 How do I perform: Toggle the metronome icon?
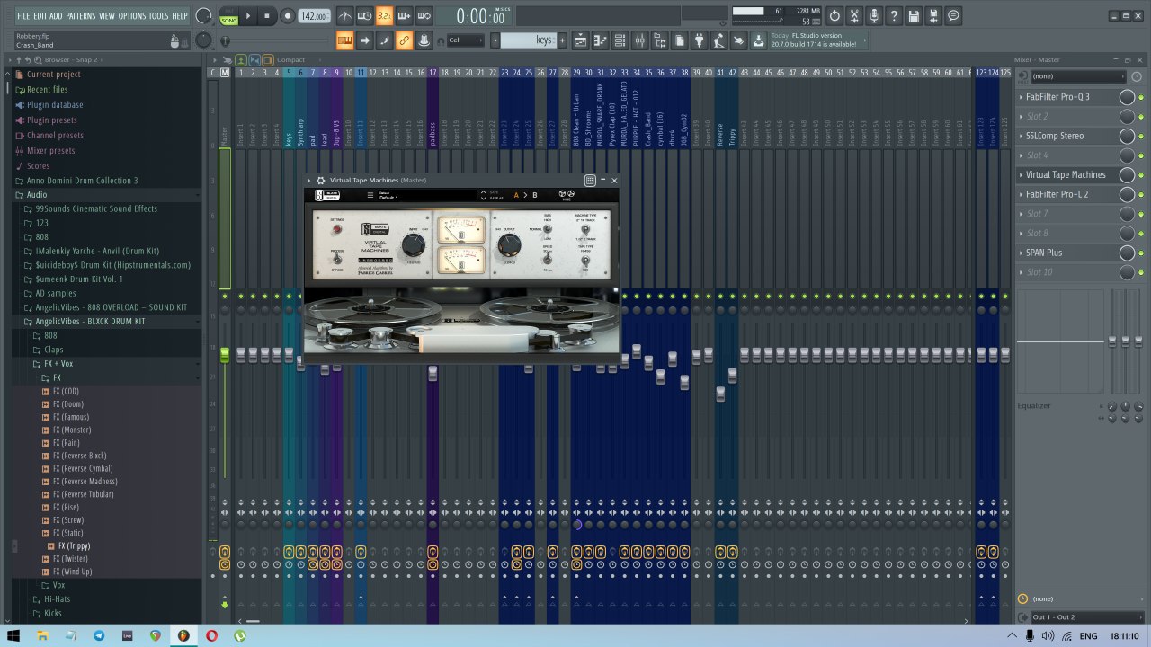(345, 16)
